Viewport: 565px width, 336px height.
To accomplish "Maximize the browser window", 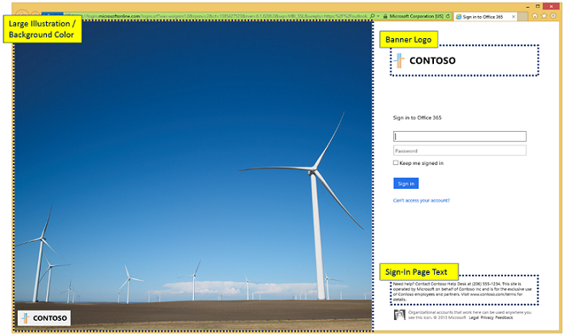I will (x=538, y=6).
